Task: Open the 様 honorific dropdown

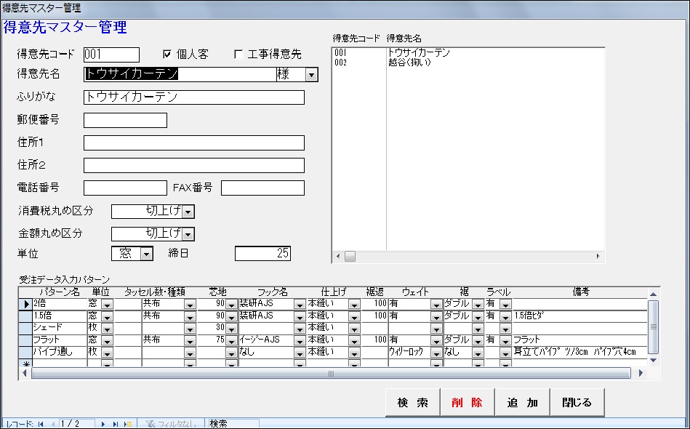Action: [x=311, y=74]
